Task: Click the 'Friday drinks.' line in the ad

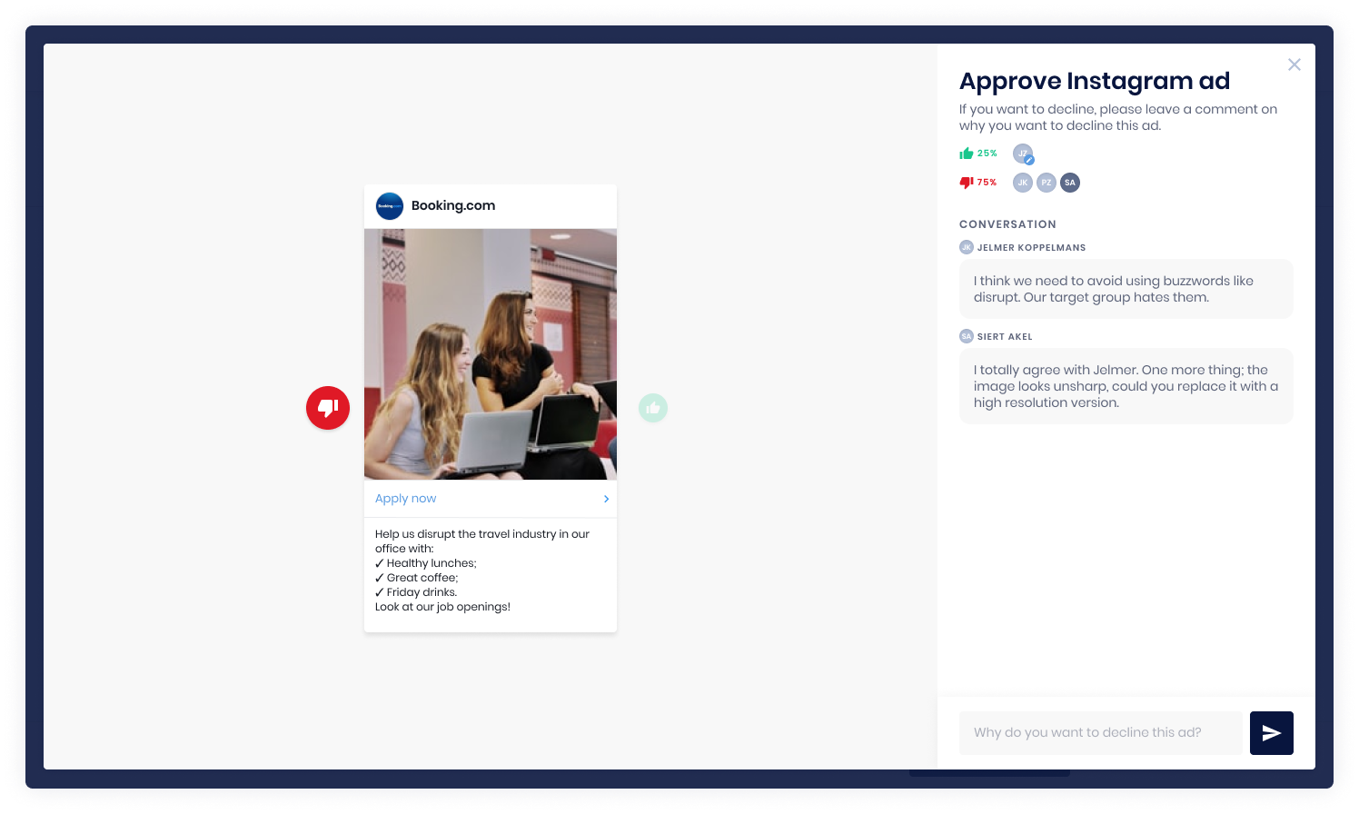Action: [x=416, y=592]
